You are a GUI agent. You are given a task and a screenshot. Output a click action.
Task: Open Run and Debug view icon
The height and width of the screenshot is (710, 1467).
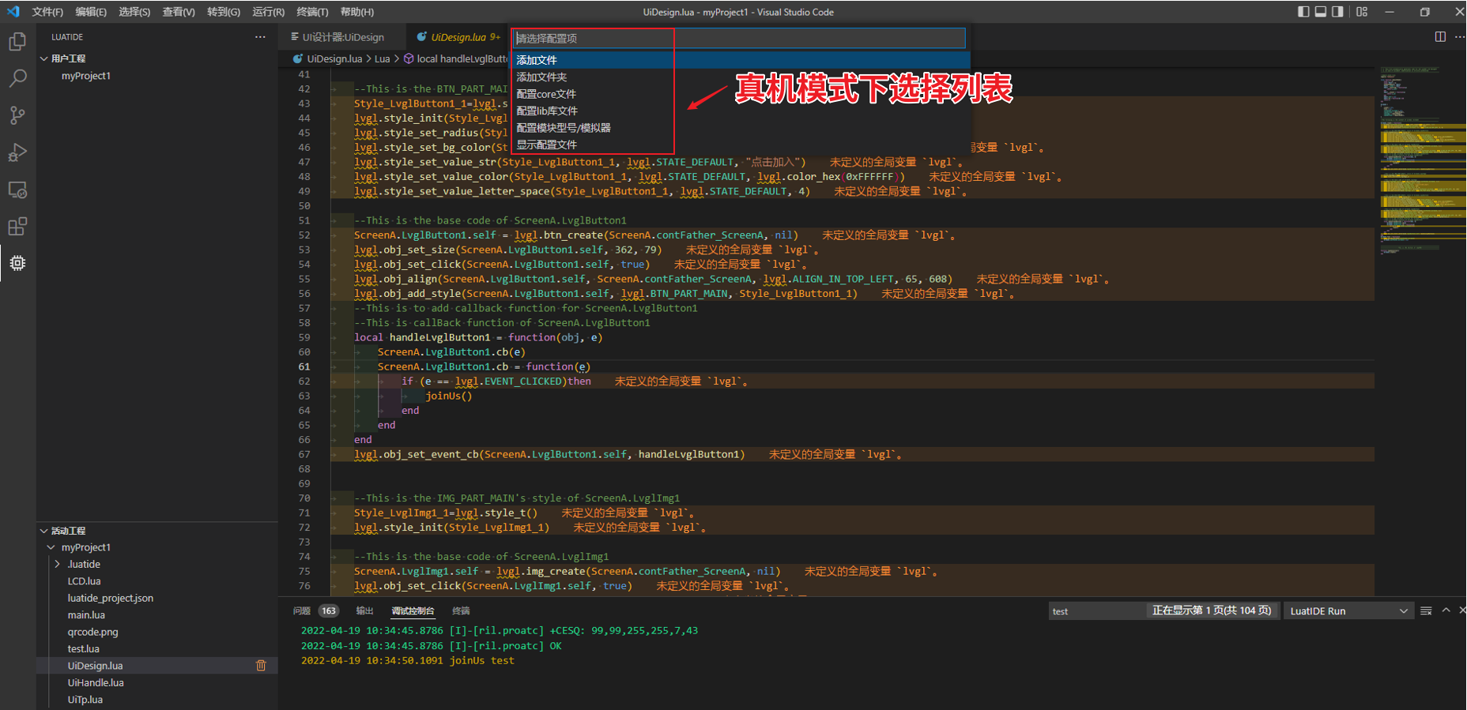17,152
